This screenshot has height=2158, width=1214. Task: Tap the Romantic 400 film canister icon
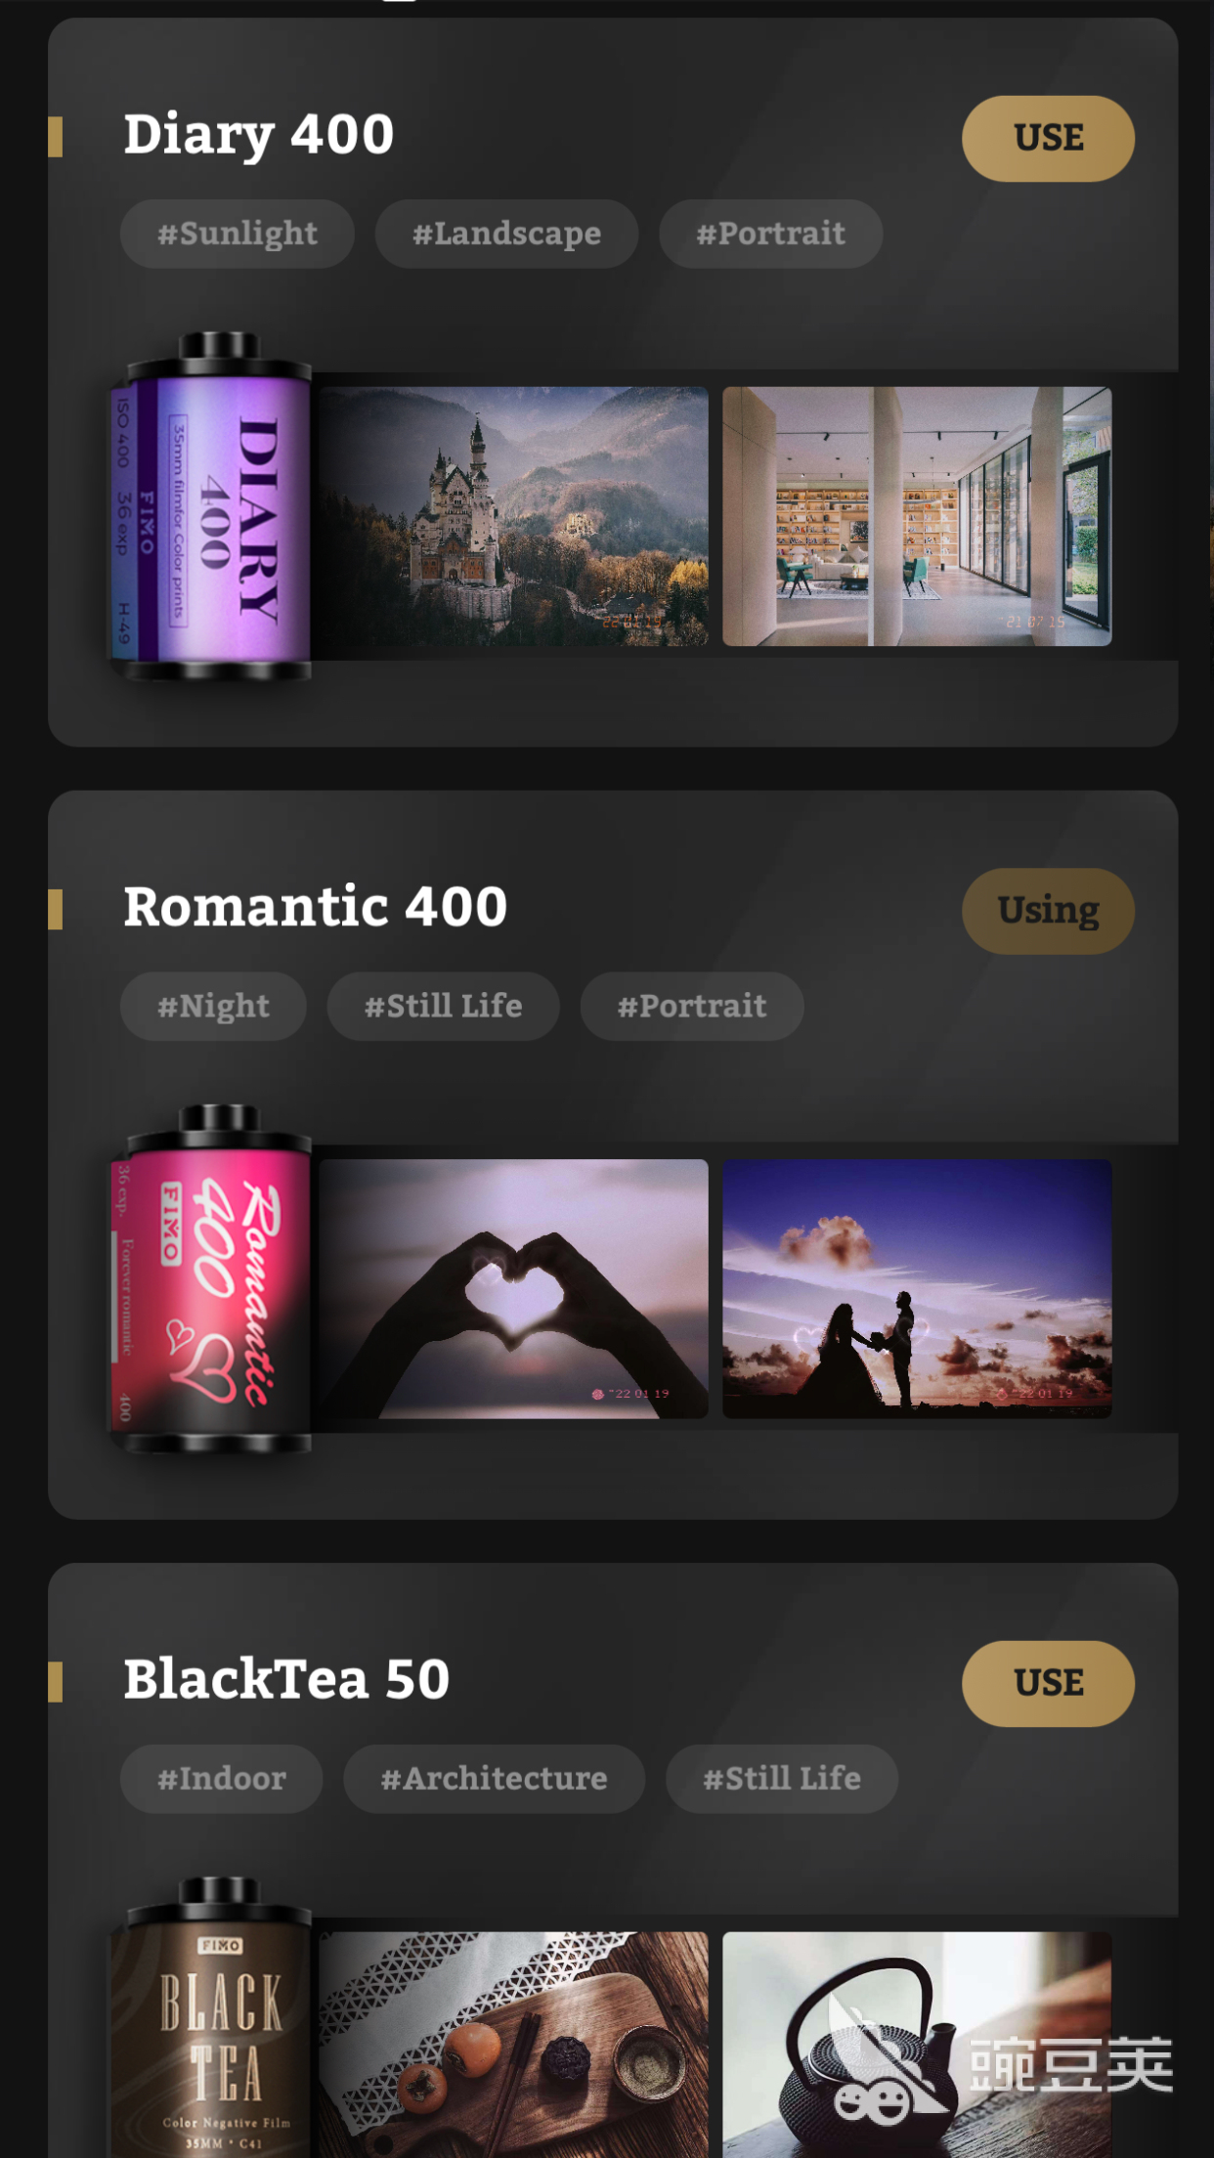(211, 1279)
